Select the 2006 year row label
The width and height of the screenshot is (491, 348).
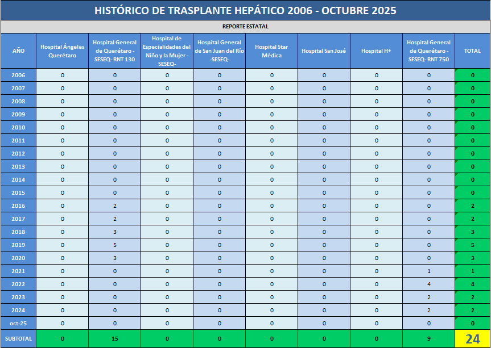click(18, 75)
